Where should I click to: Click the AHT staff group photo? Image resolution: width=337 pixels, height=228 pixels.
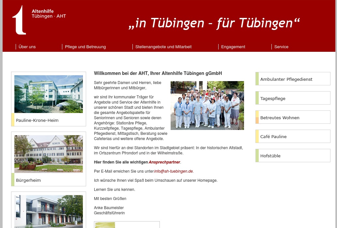(x=207, y=105)
